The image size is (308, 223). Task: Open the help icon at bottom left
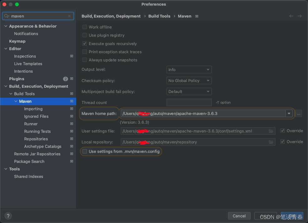tap(8, 215)
